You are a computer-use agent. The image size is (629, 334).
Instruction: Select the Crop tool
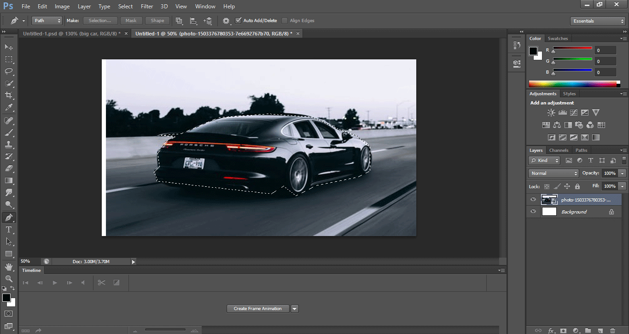tap(8, 95)
